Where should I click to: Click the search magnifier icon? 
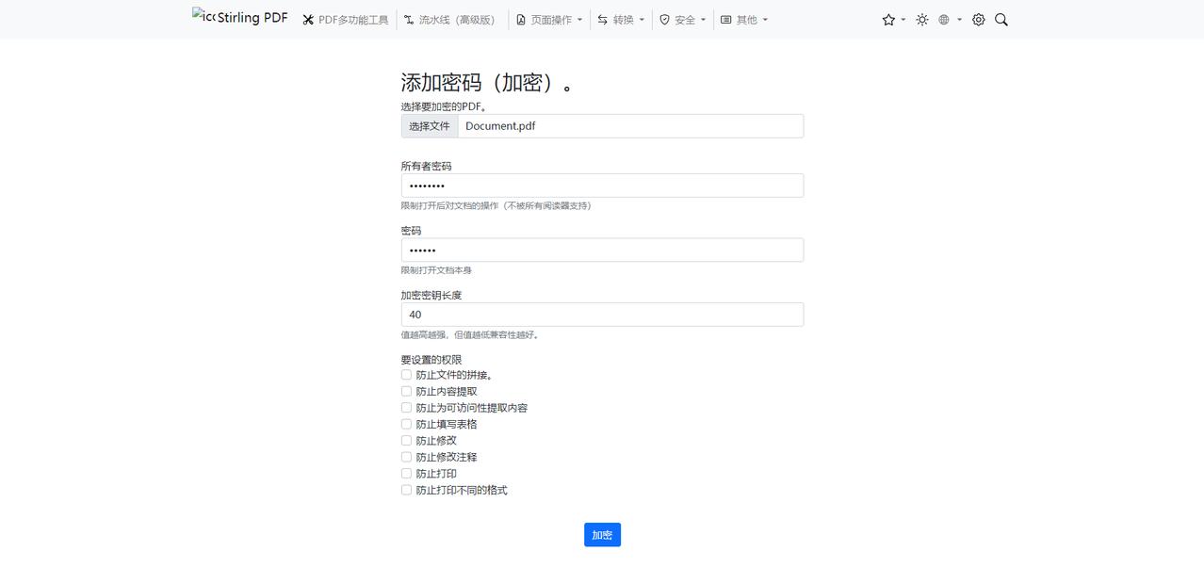tap(1001, 20)
